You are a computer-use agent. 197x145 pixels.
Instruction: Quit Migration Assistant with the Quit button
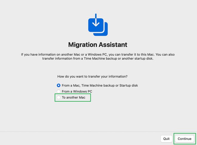click(166, 139)
